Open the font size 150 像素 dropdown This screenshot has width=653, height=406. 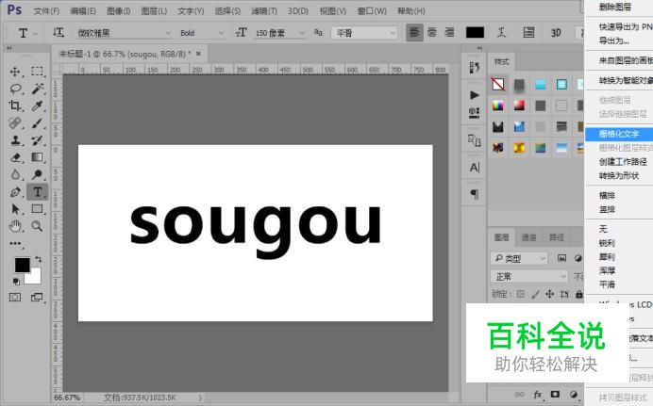point(280,32)
